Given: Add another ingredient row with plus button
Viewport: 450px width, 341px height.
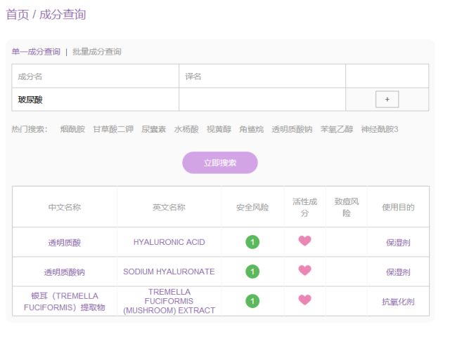Looking at the screenshot, I should pyautogui.click(x=387, y=100).
